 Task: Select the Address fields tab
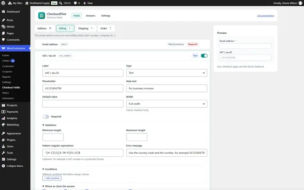click(x=45, y=28)
